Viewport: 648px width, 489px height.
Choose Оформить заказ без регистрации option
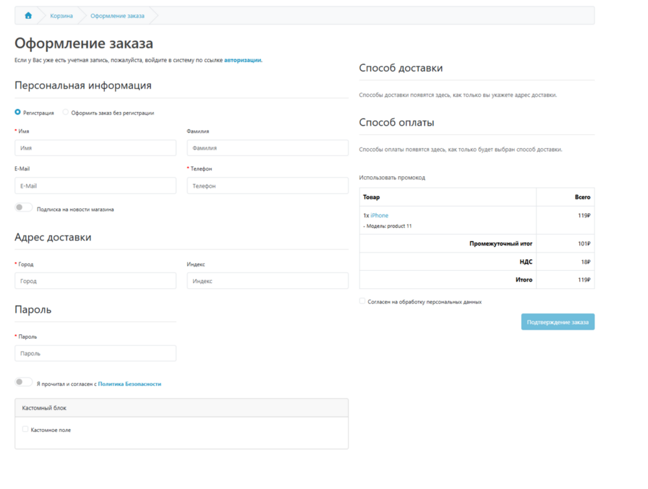pos(65,112)
